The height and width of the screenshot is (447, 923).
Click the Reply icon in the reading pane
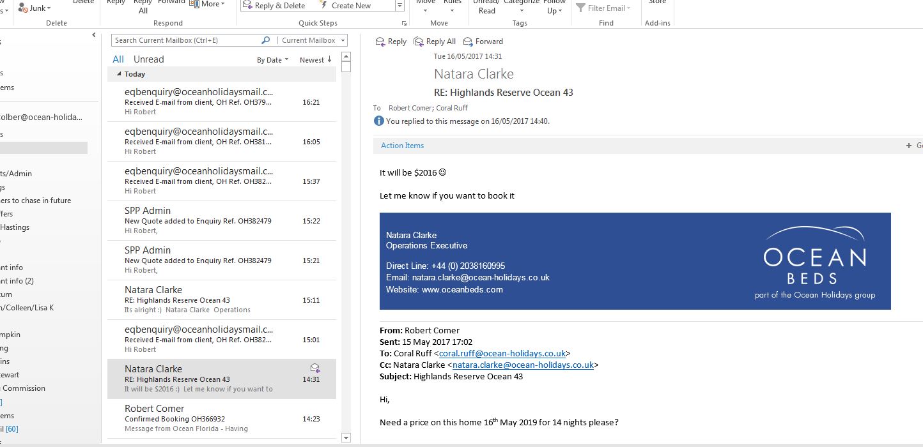pos(380,42)
